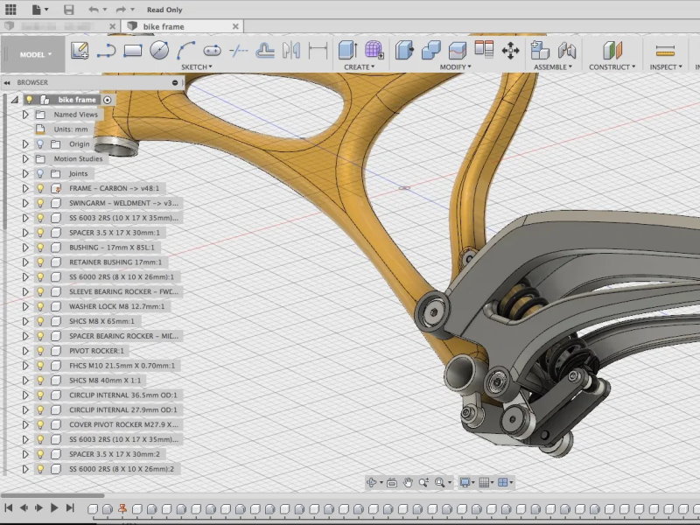This screenshot has width=700, height=525.
Task: Select the Create Sketch tool
Action: 80,50
